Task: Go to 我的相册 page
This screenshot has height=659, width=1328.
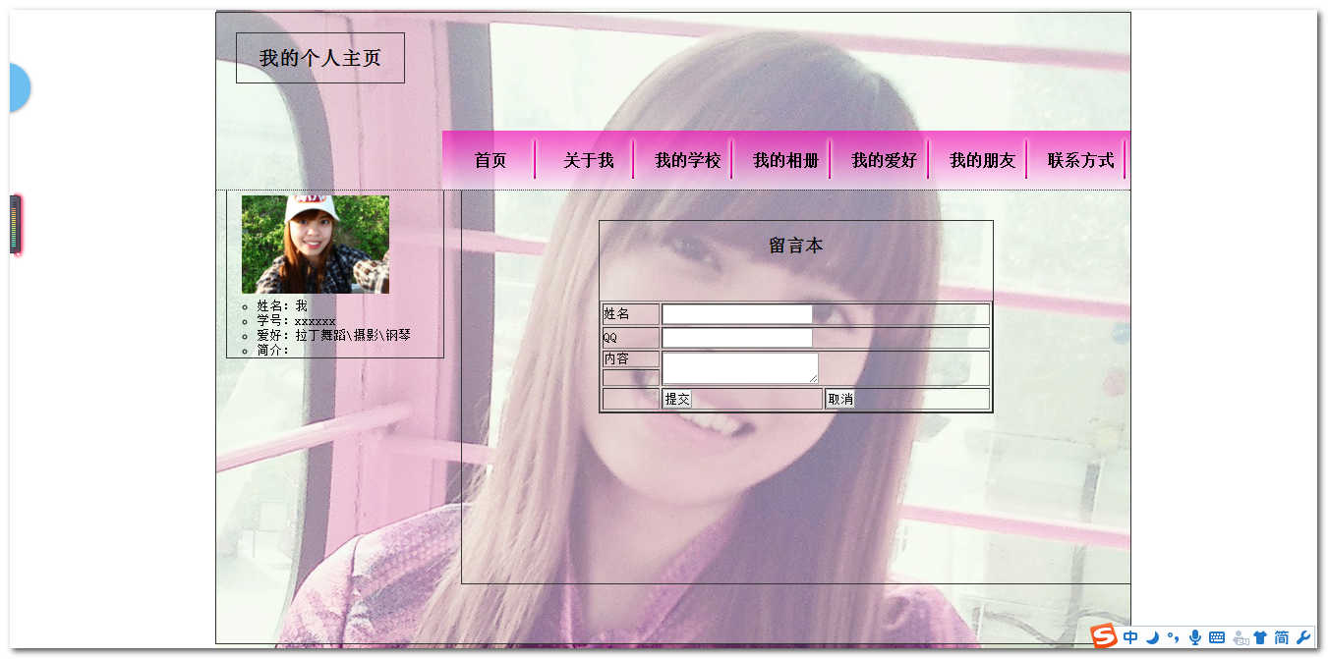Action: [x=785, y=160]
